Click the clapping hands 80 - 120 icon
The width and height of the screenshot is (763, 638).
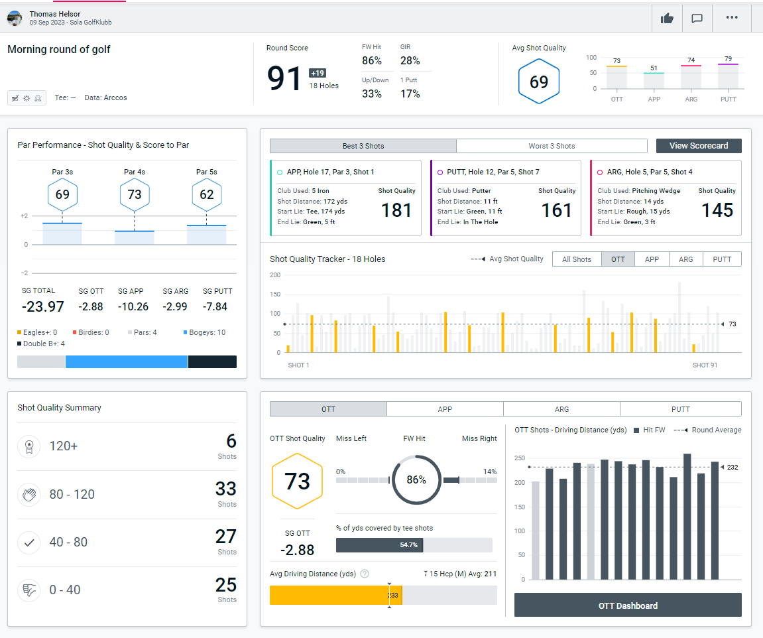(x=29, y=494)
